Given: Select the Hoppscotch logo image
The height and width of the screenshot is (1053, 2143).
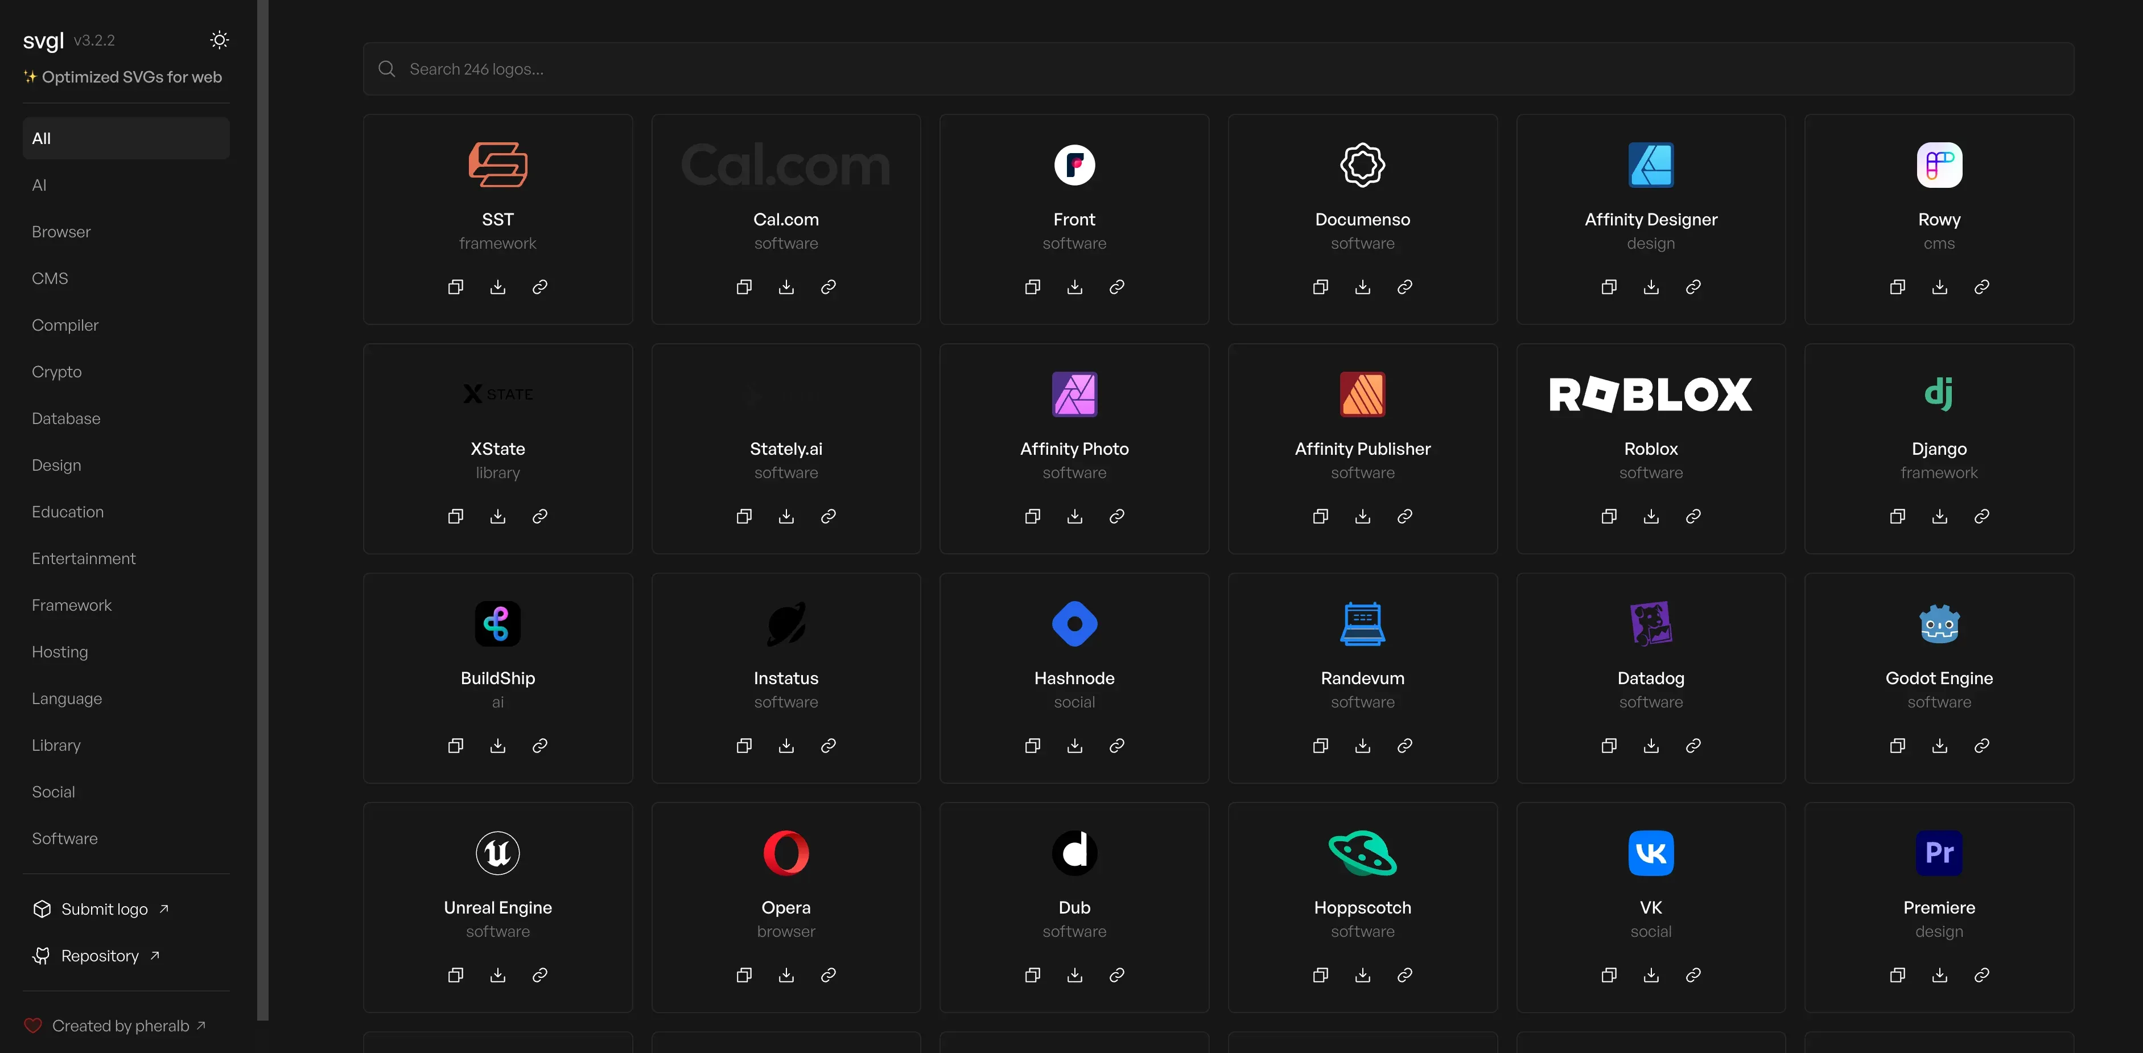Looking at the screenshot, I should point(1363,853).
